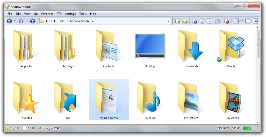
Task: Click the delete file red X icon
Action: pyautogui.click(x=227, y=21)
